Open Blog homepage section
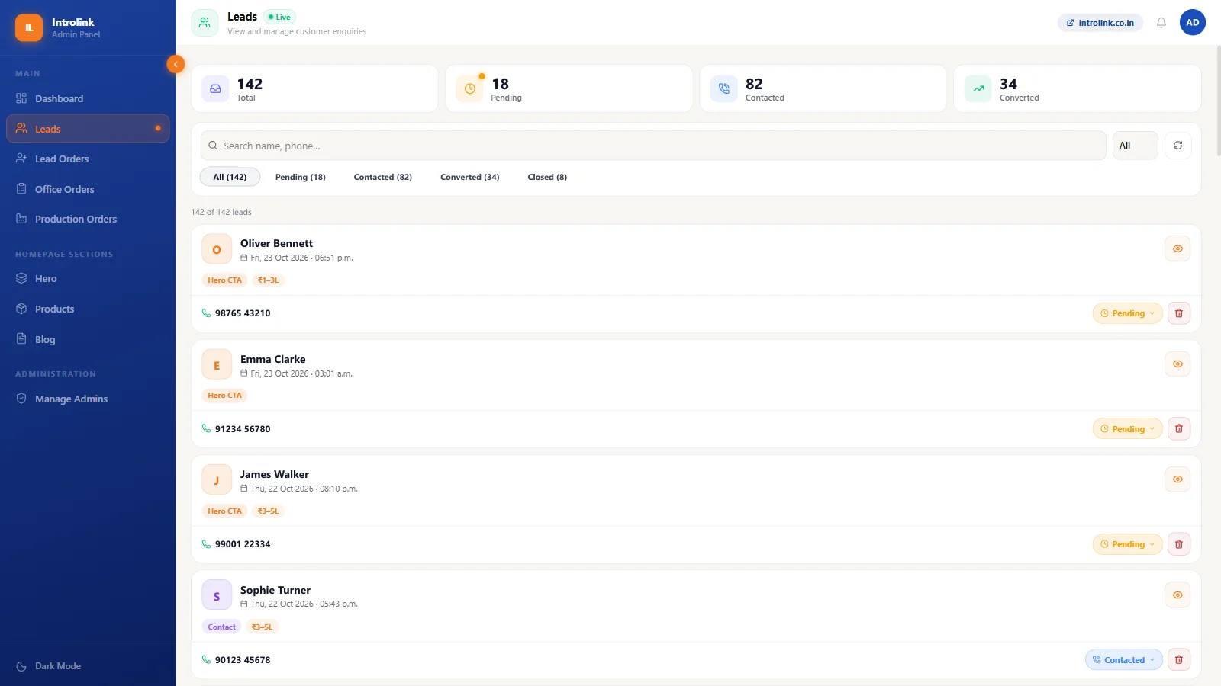The width and height of the screenshot is (1221, 686). coord(88,339)
